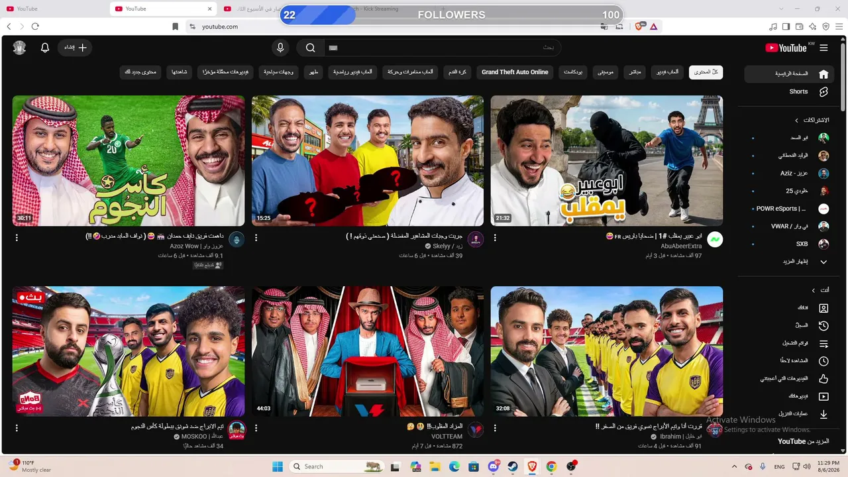Open the account avatar menu
The image size is (848, 477).
click(x=19, y=48)
